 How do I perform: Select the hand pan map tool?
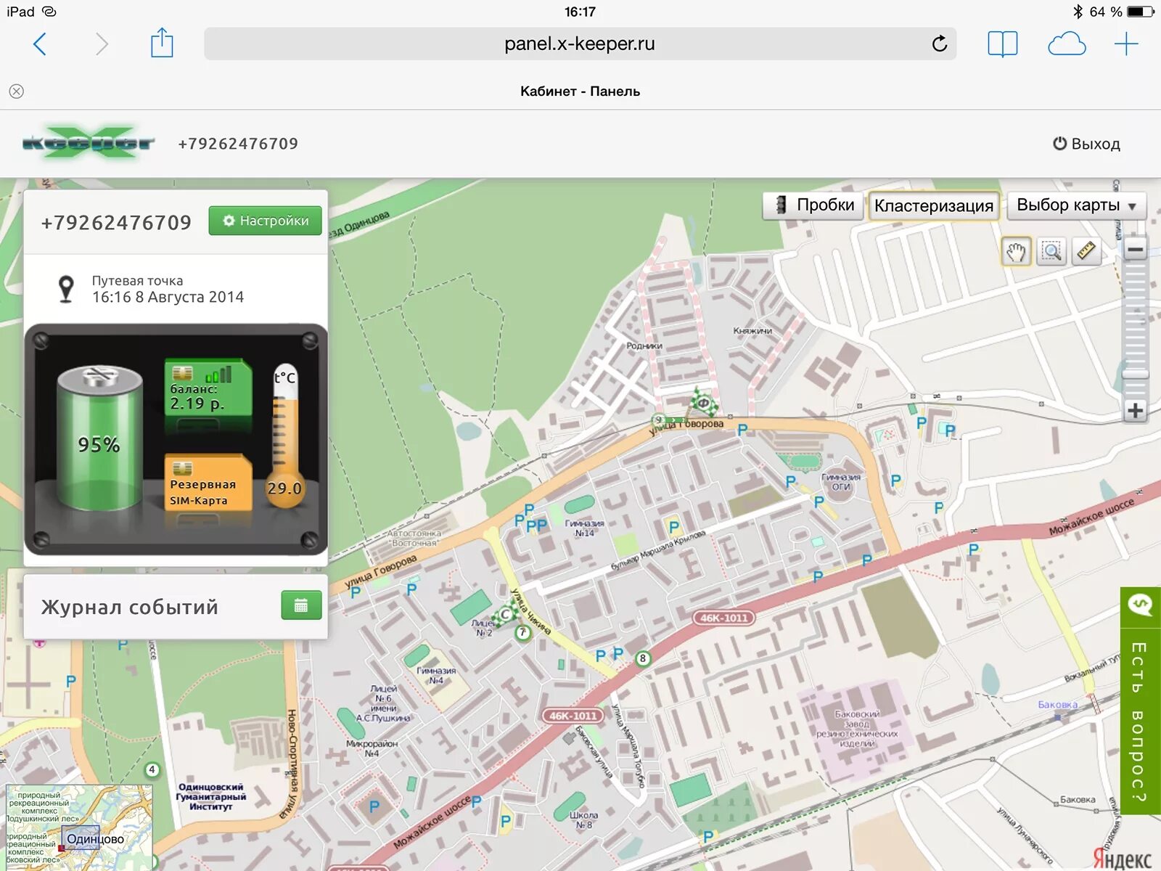[x=1016, y=252]
